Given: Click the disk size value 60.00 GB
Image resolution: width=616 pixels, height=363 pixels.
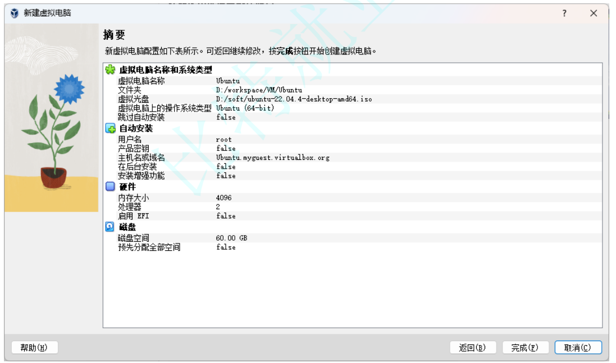Looking at the screenshot, I should [231, 238].
